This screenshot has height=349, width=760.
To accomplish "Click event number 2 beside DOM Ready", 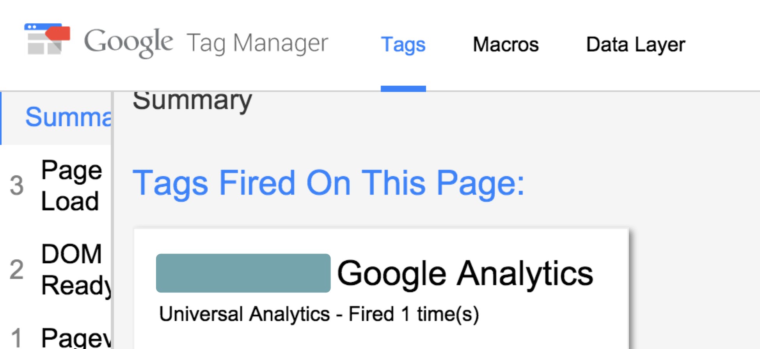I will click(17, 270).
